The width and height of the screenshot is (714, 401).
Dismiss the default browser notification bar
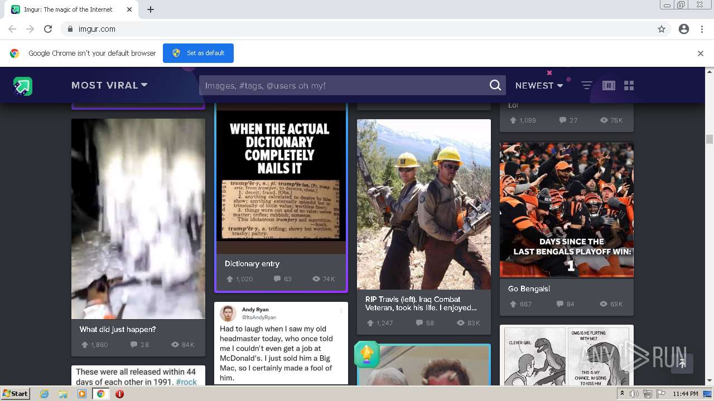click(x=701, y=53)
